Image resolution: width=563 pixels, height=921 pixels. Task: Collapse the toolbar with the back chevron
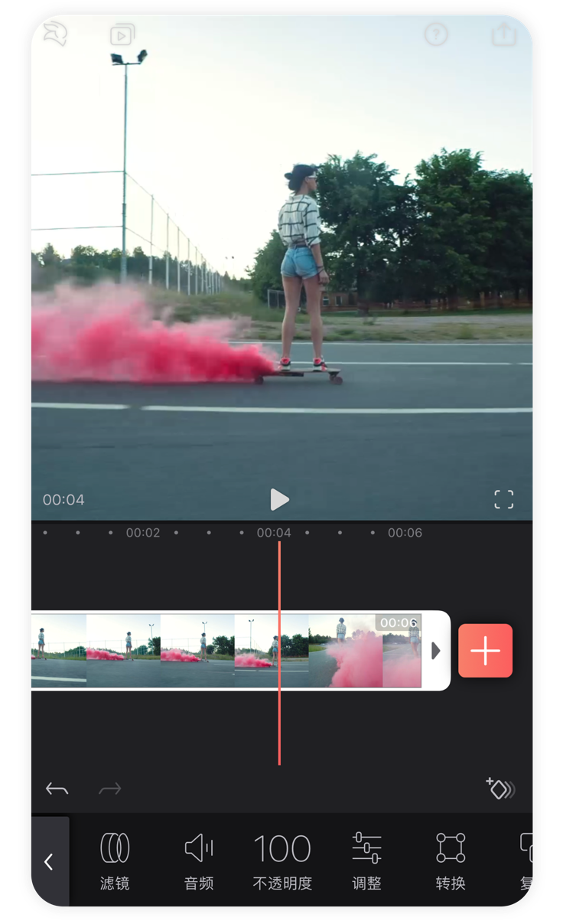49,862
